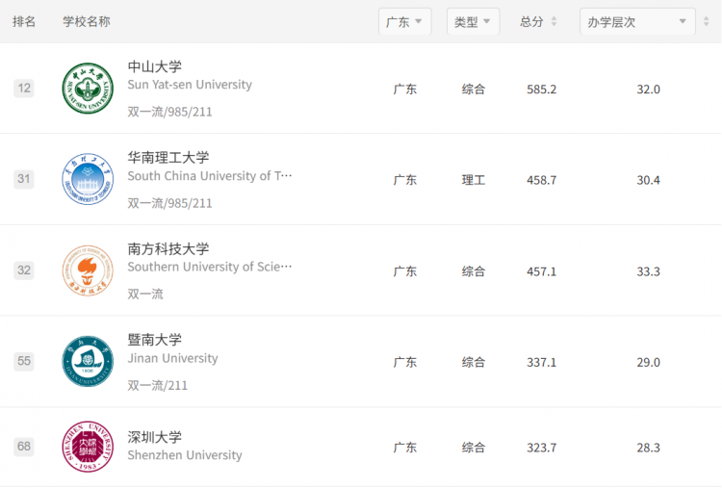The image size is (722, 488).
Task: Open the 办学层次 indicator dropdown
Action: [x=637, y=21]
